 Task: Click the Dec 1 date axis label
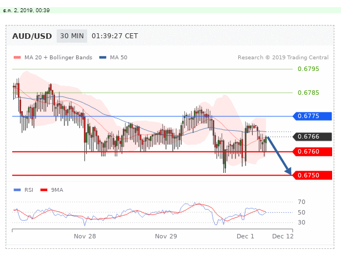[245, 236]
